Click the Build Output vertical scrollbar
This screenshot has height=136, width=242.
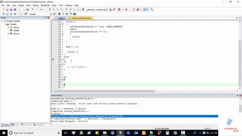coord(240,109)
